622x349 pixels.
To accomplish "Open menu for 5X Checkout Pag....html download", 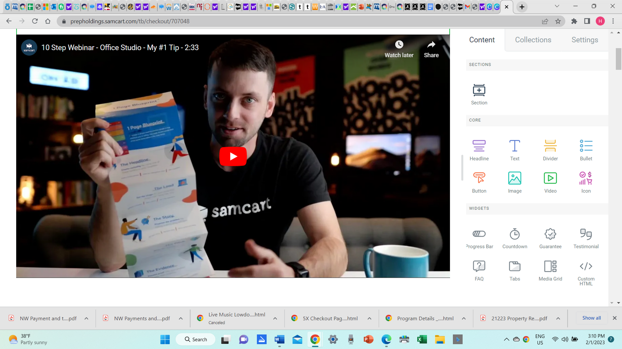I will pyautogui.click(x=369, y=318).
